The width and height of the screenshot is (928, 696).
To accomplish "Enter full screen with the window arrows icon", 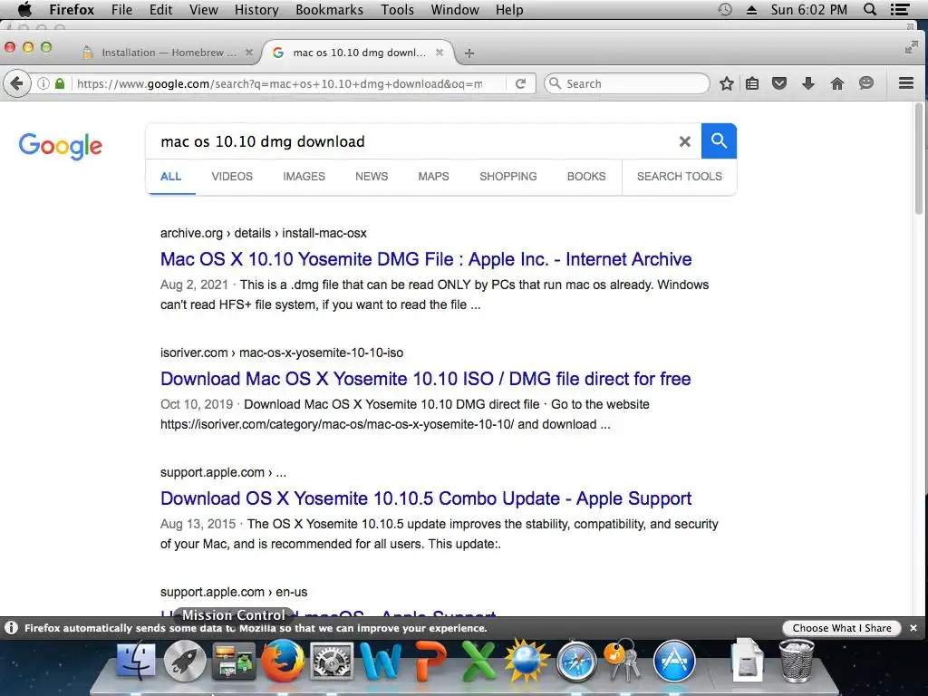I will click(911, 49).
